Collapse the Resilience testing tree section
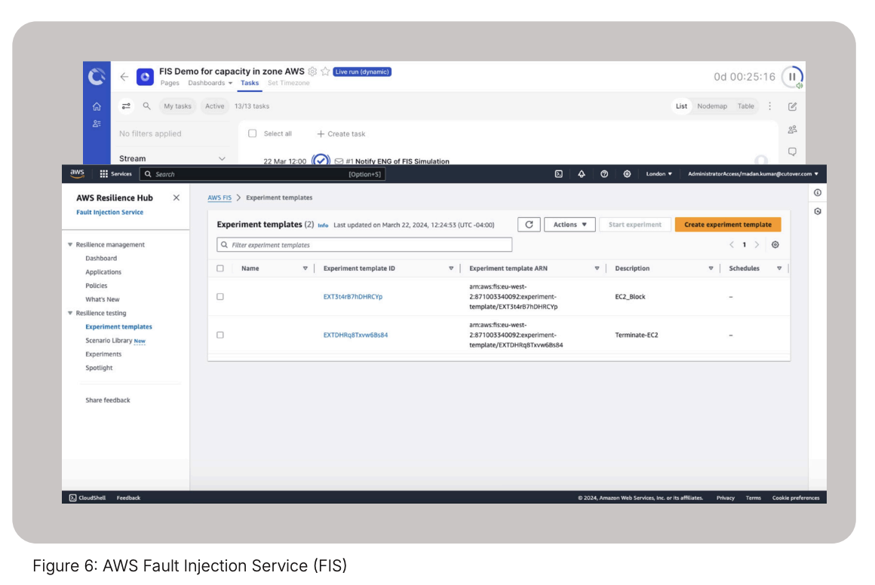Screen dimensions: 875x585 pyautogui.click(x=70, y=314)
